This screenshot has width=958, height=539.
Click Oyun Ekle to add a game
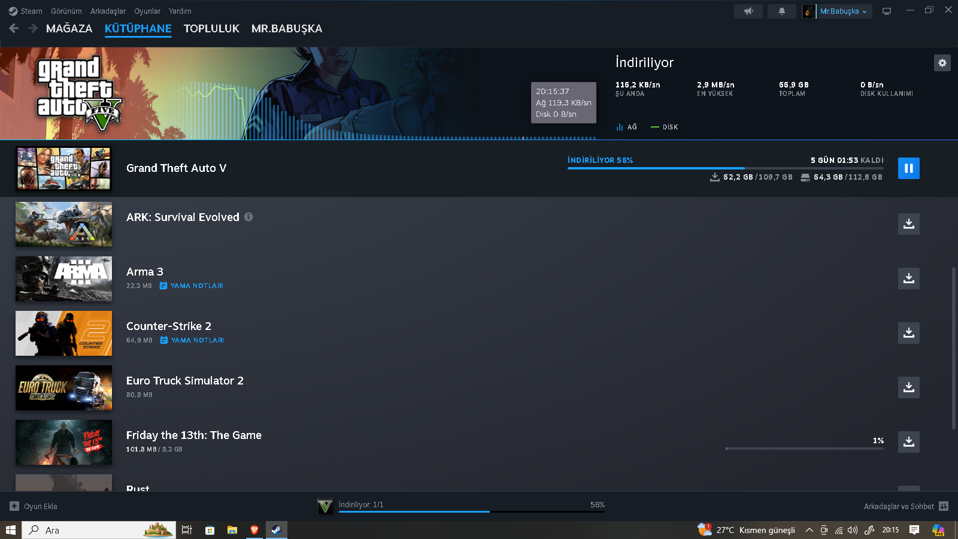[x=34, y=506]
